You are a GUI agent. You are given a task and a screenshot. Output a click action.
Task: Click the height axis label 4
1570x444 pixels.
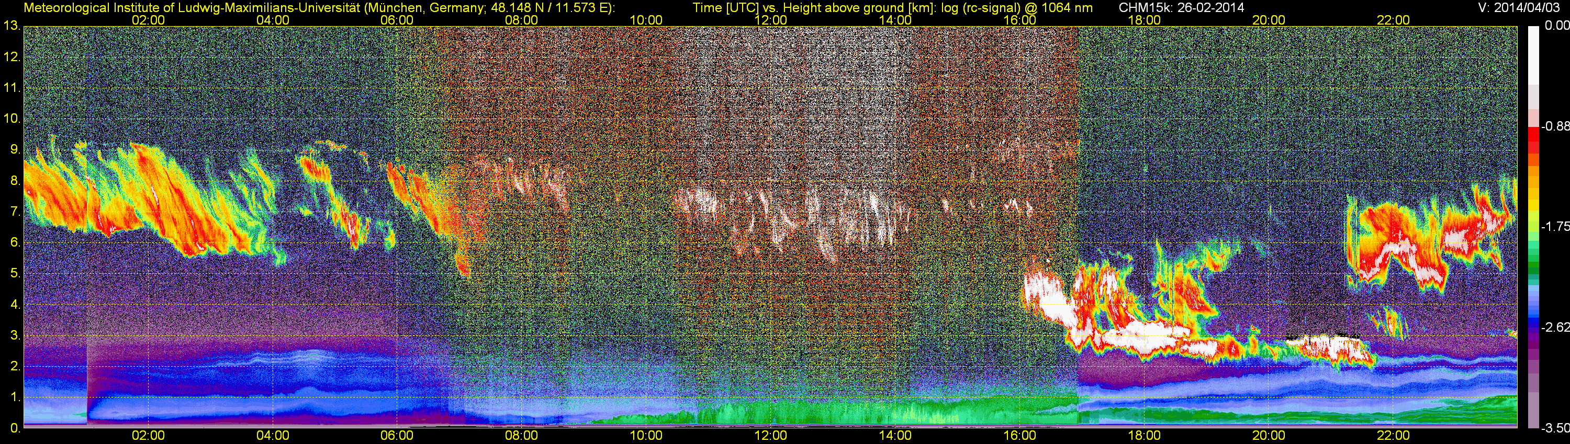(15, 304)
